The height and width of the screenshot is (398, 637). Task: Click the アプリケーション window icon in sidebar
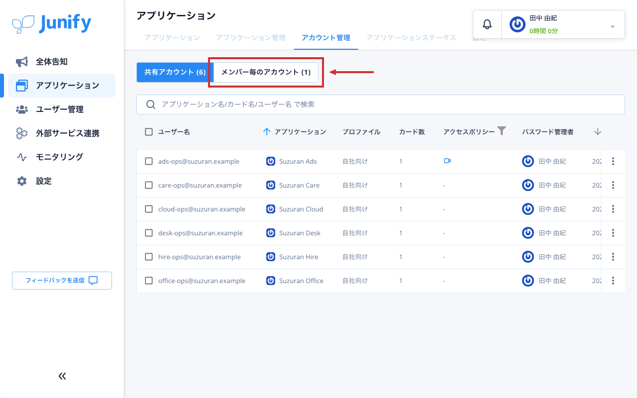pos(21,86)
